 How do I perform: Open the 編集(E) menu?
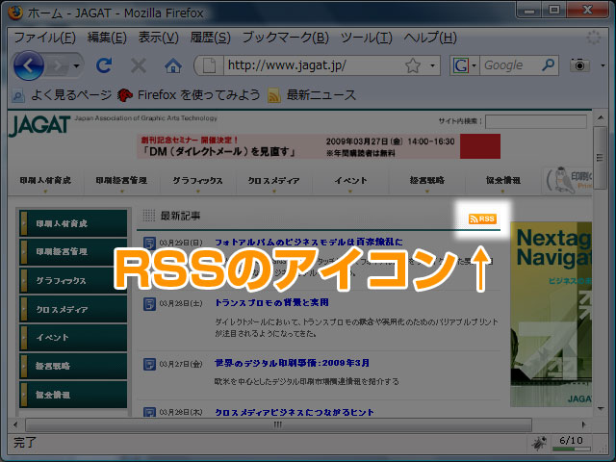pyautogui.click(x=107, y=38)
